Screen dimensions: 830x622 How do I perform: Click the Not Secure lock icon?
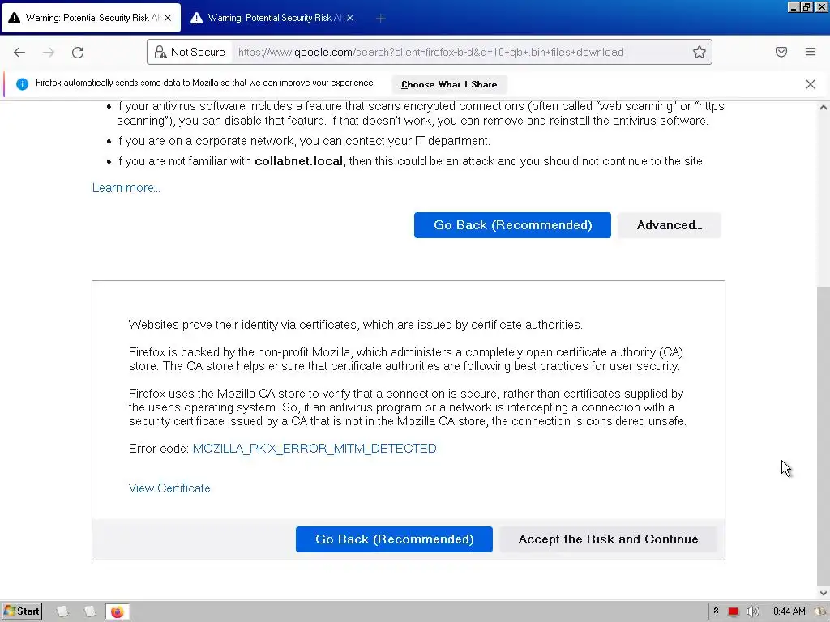160,52
